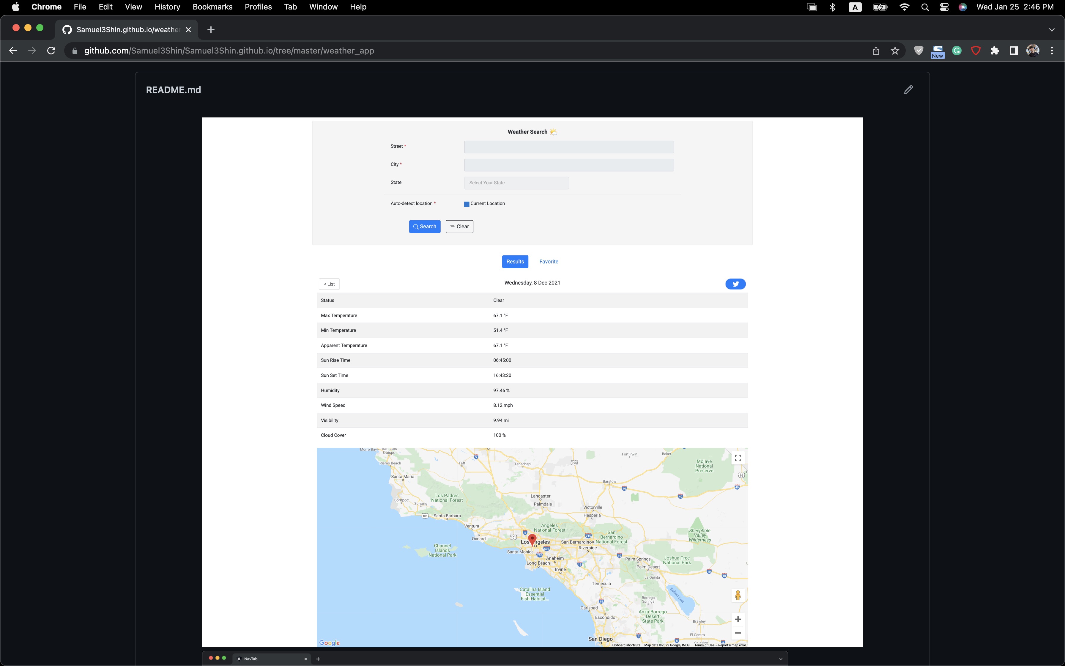Open macOS Spotlight search icon
The width and height of the screenshot is (1065, 666).
click(x=925, y=7)
